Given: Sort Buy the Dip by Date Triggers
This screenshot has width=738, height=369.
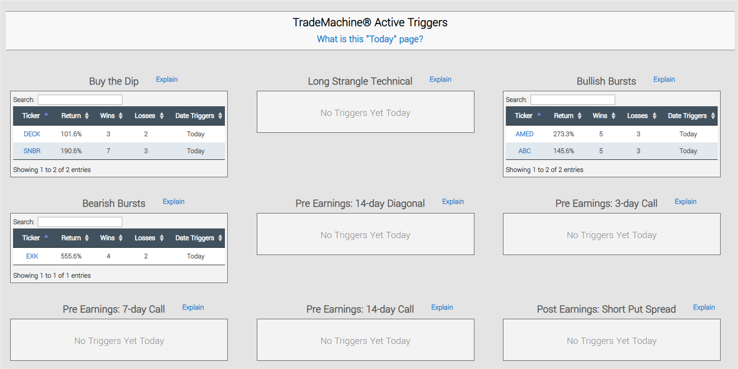Looking at the screenshot, I should click(x=198, y=116).
